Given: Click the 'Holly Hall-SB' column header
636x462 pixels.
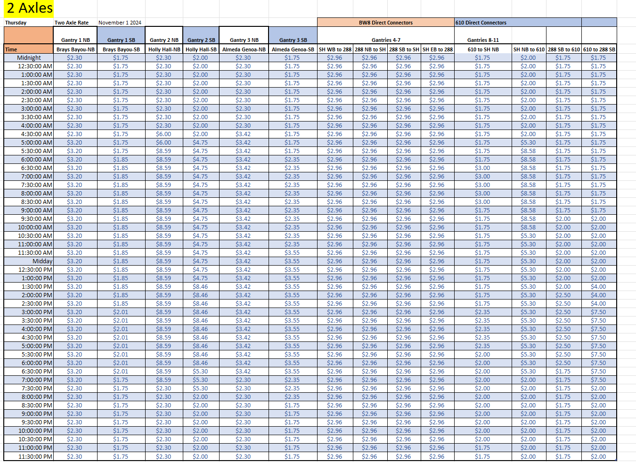Looking at the screenshot, I should tap(201, 49).
